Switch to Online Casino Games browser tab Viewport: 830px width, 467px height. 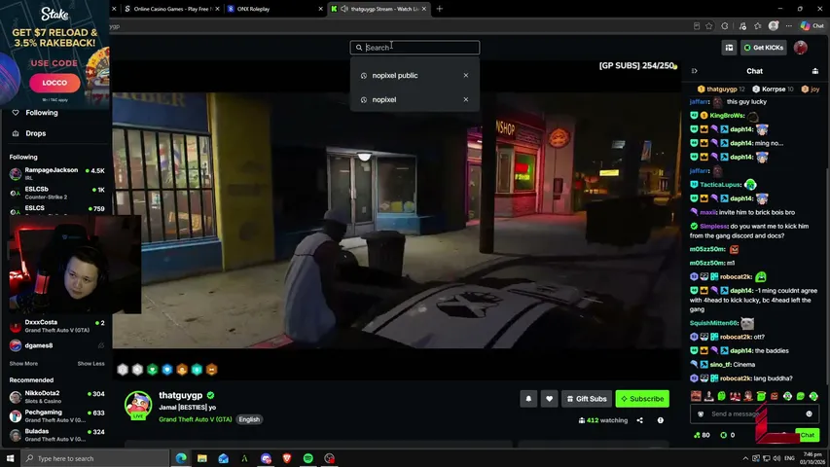[170, 9]
